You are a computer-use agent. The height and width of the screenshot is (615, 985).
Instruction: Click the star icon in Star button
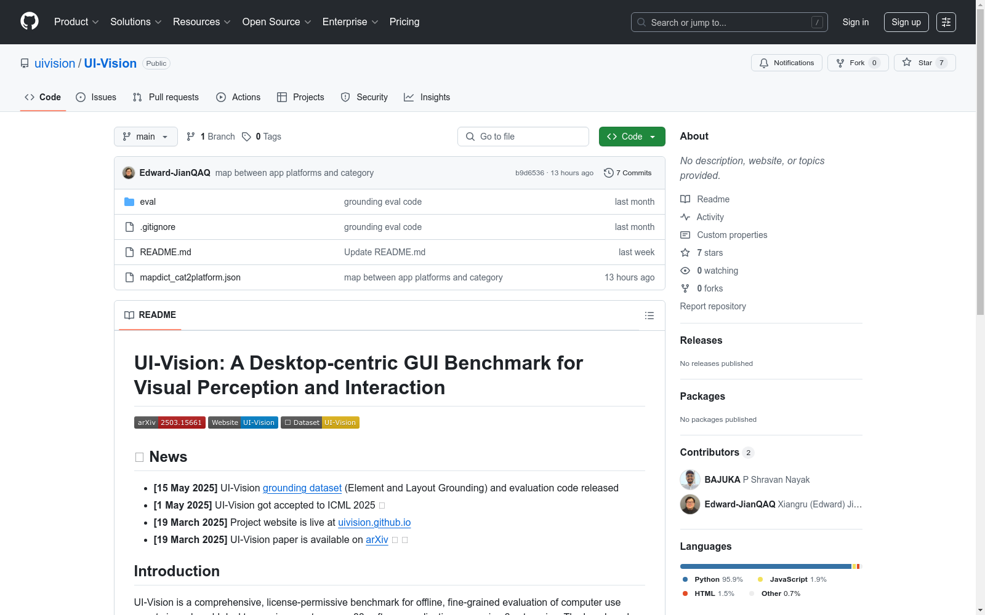tap(907, 62)
